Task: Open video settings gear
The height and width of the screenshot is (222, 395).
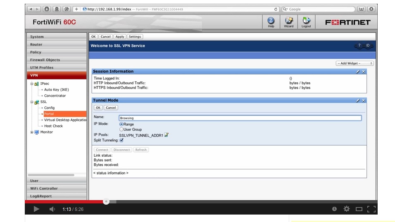Action: tap(347, 209)
